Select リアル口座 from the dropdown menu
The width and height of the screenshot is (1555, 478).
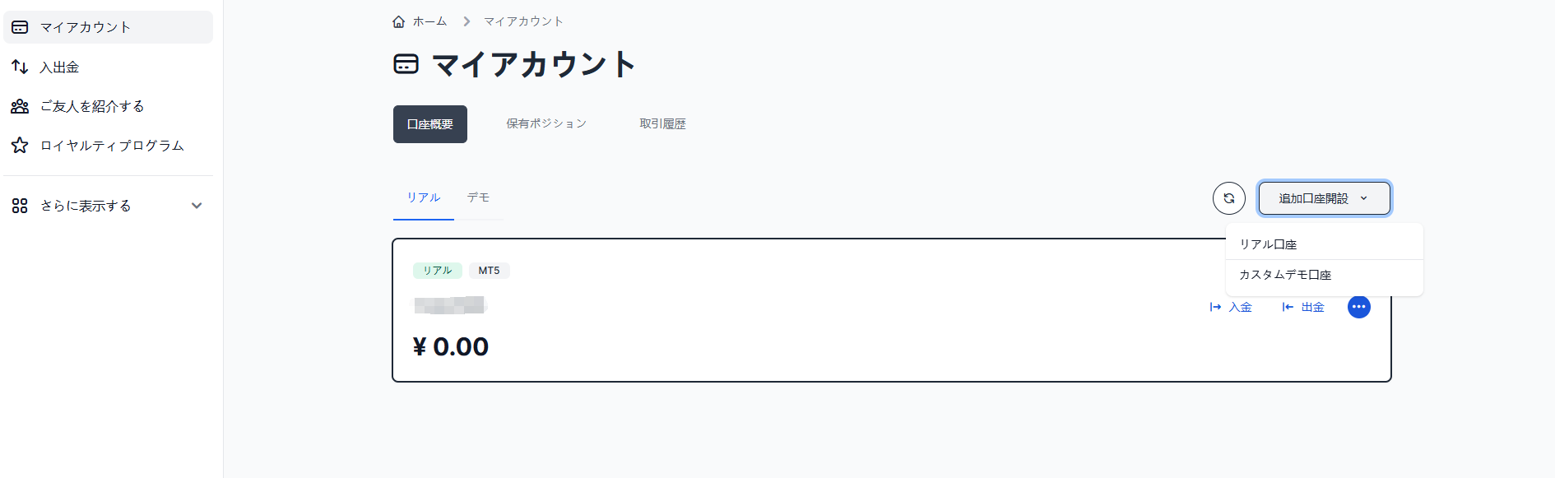(1268, 244)
